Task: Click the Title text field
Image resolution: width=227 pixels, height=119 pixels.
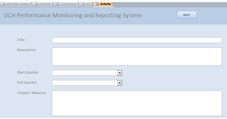Action: (x=137, y=40)
